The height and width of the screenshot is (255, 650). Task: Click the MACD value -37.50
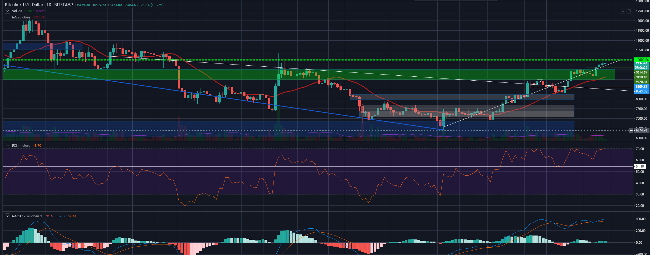61,216
